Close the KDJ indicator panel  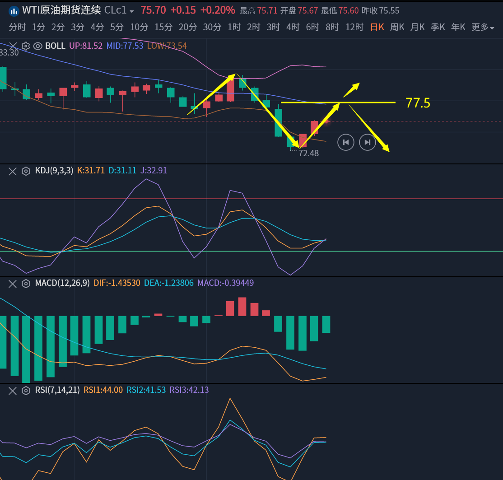point(13,171)
